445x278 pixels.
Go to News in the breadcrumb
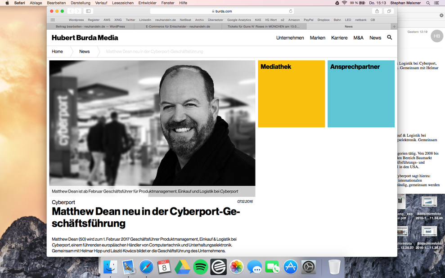pyautogui.click(x=84, y=51)
